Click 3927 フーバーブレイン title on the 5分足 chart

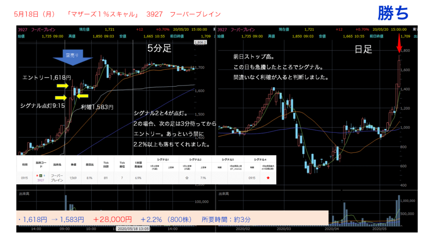point(36,30)
